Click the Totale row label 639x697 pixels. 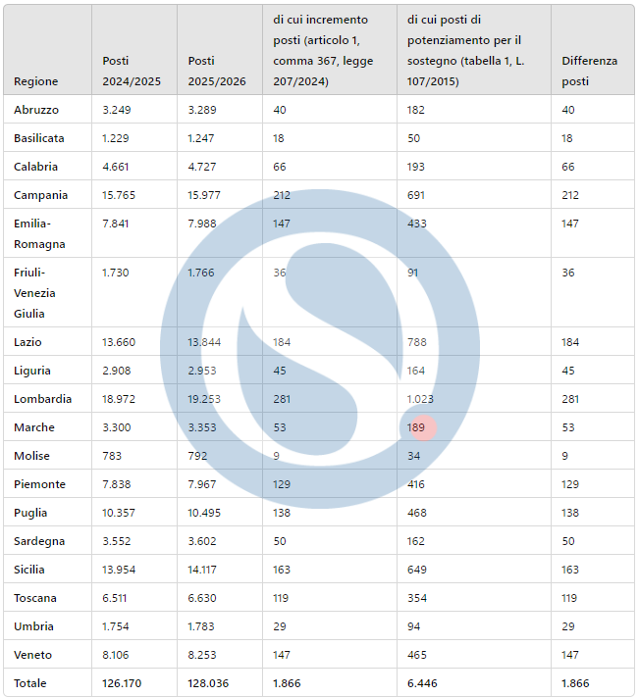pos(30,683)
